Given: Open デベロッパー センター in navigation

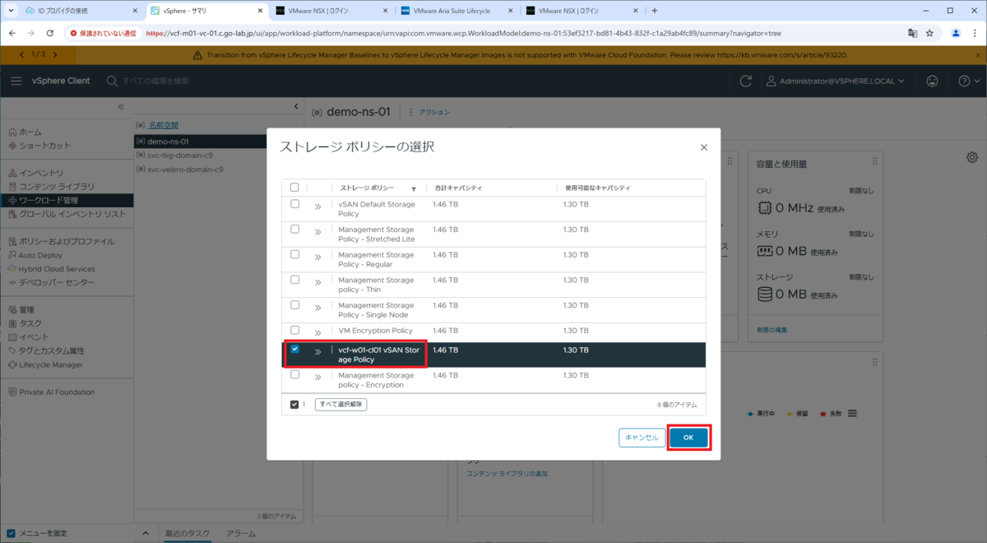Looking at the screenshot, I should click(57, 282).
